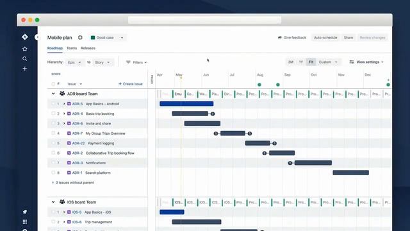Open search from the sidebar magnifier

tap(25, 58)
